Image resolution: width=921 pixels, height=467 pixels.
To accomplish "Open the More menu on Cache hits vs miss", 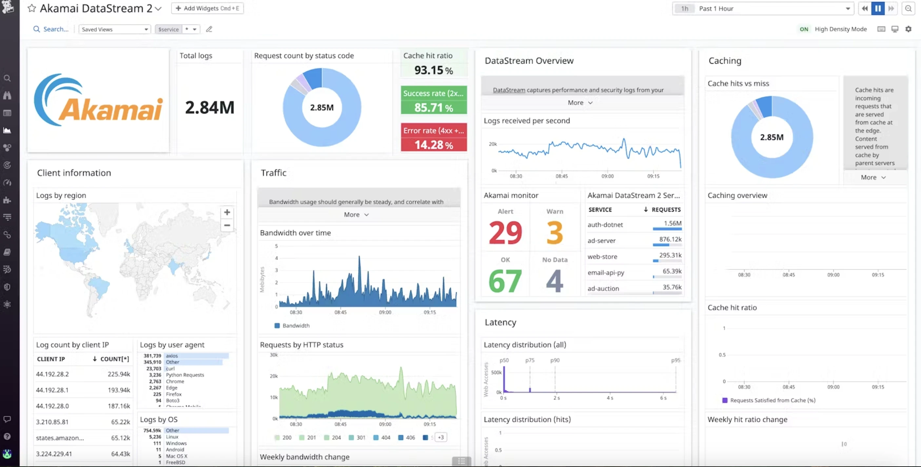I will (x=872, y=177).
